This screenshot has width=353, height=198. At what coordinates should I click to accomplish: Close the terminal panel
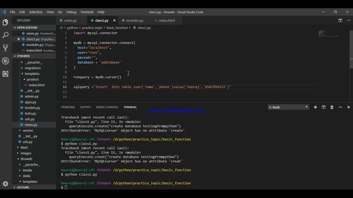pyautogui.click(x=349, y=107)
